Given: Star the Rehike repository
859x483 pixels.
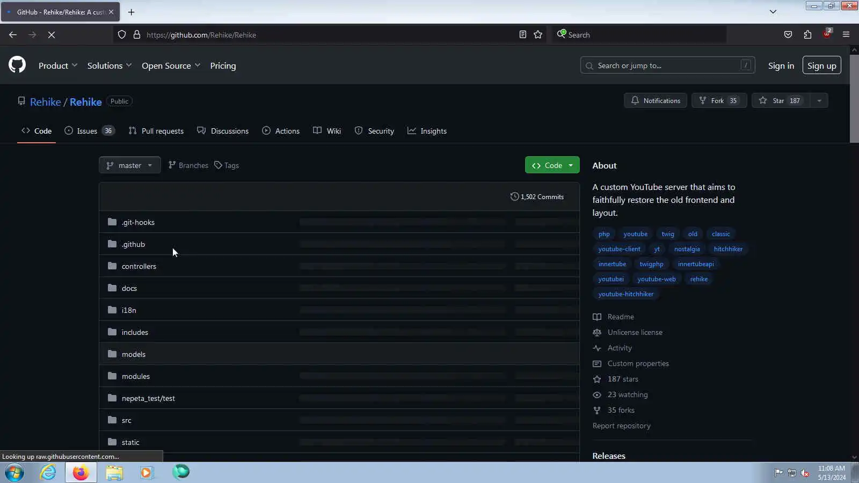Looking at the screenshot, I should click(781, 100).
